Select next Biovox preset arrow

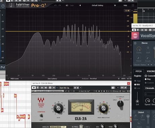(152, 65)
